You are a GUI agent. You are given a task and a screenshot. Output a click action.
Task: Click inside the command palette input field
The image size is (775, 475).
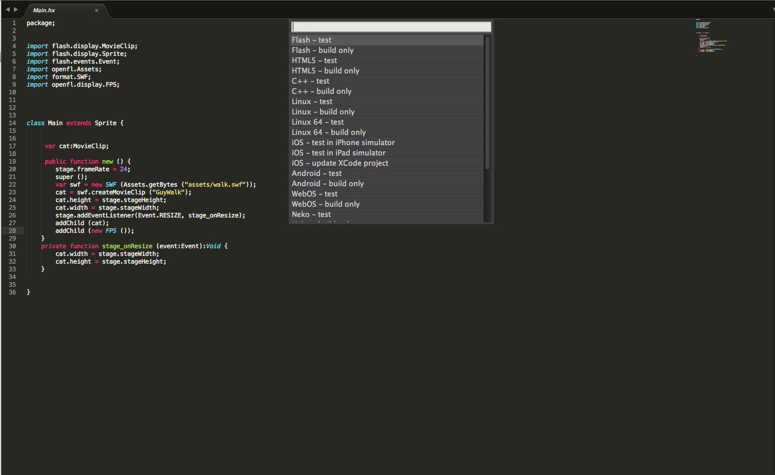pyautogui.click(x=391, y=26)
